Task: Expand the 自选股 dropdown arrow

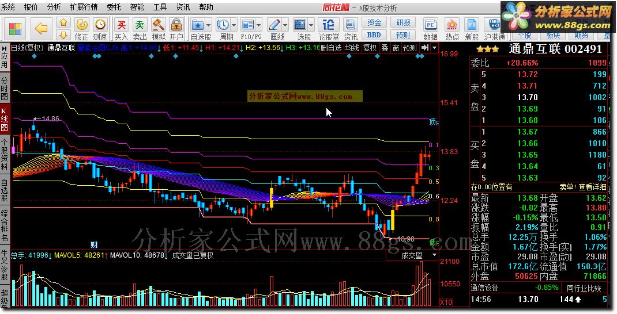Action: point(208,25)
